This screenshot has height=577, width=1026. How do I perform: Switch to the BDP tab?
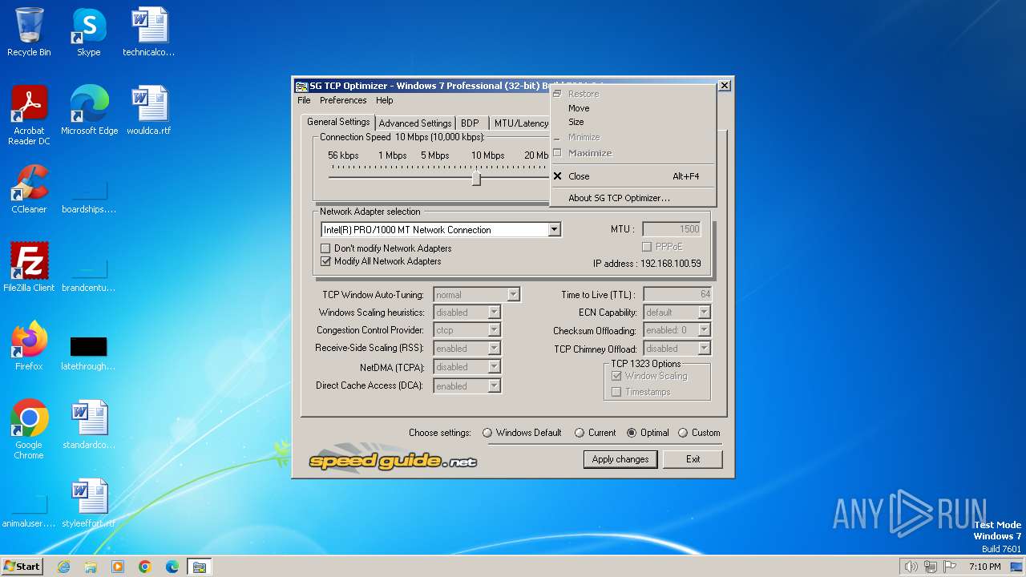470,123
